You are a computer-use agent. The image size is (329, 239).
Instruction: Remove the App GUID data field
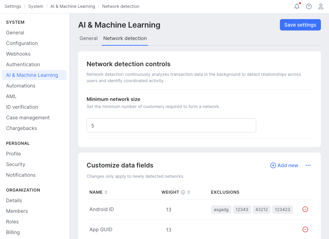coord(305,229)
